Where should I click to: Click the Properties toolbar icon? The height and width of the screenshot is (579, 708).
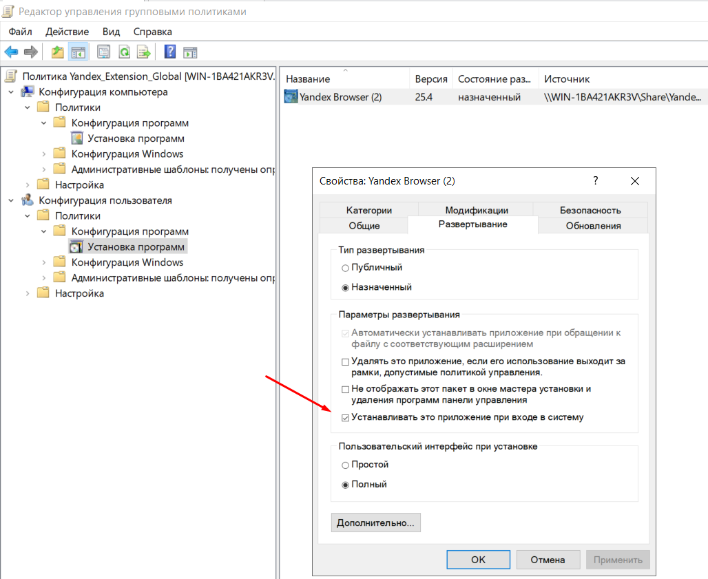click(x=104, y=52)
